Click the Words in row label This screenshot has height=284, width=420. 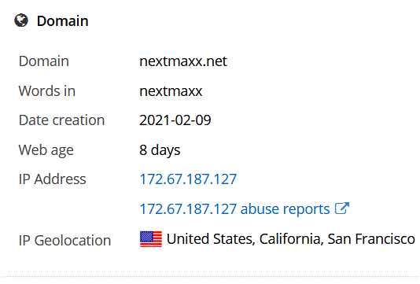47,90
